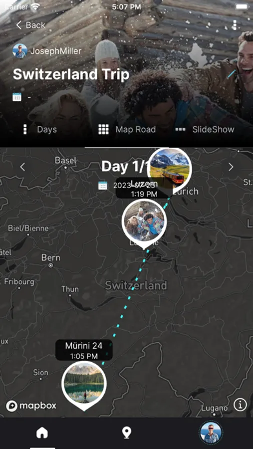Open the JosephMiller username link

tap(56, 51)
